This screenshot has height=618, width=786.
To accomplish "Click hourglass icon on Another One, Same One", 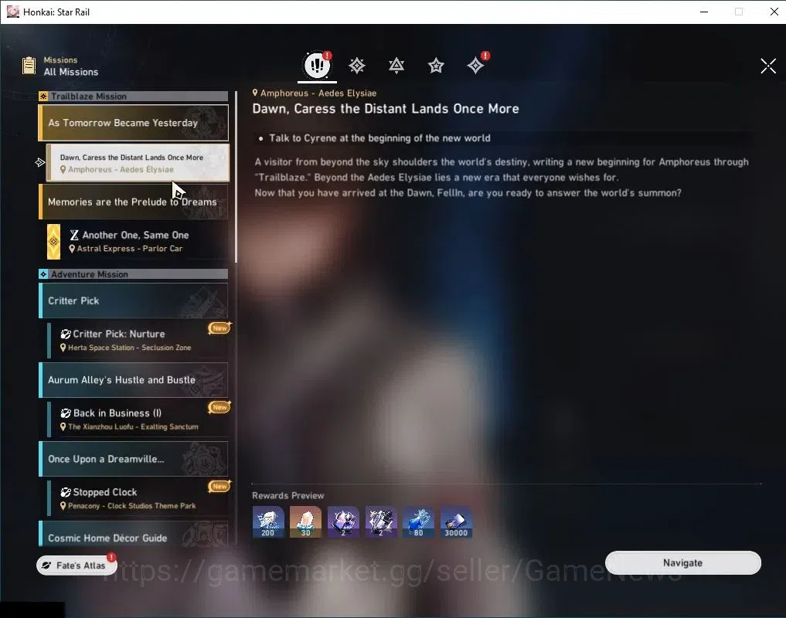I will point(74,235).
